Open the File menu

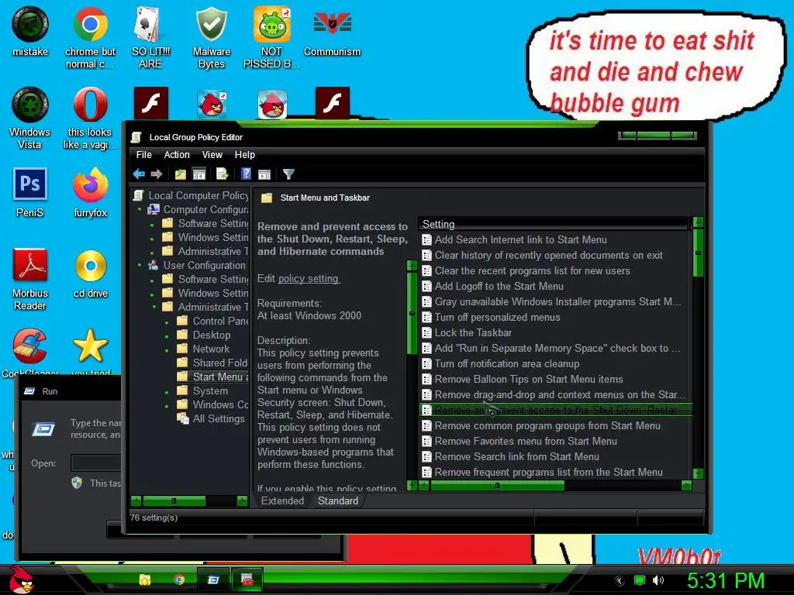coord(143,155)
